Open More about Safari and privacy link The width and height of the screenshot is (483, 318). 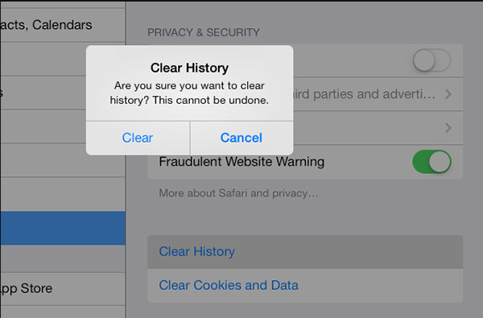(239, 193)
